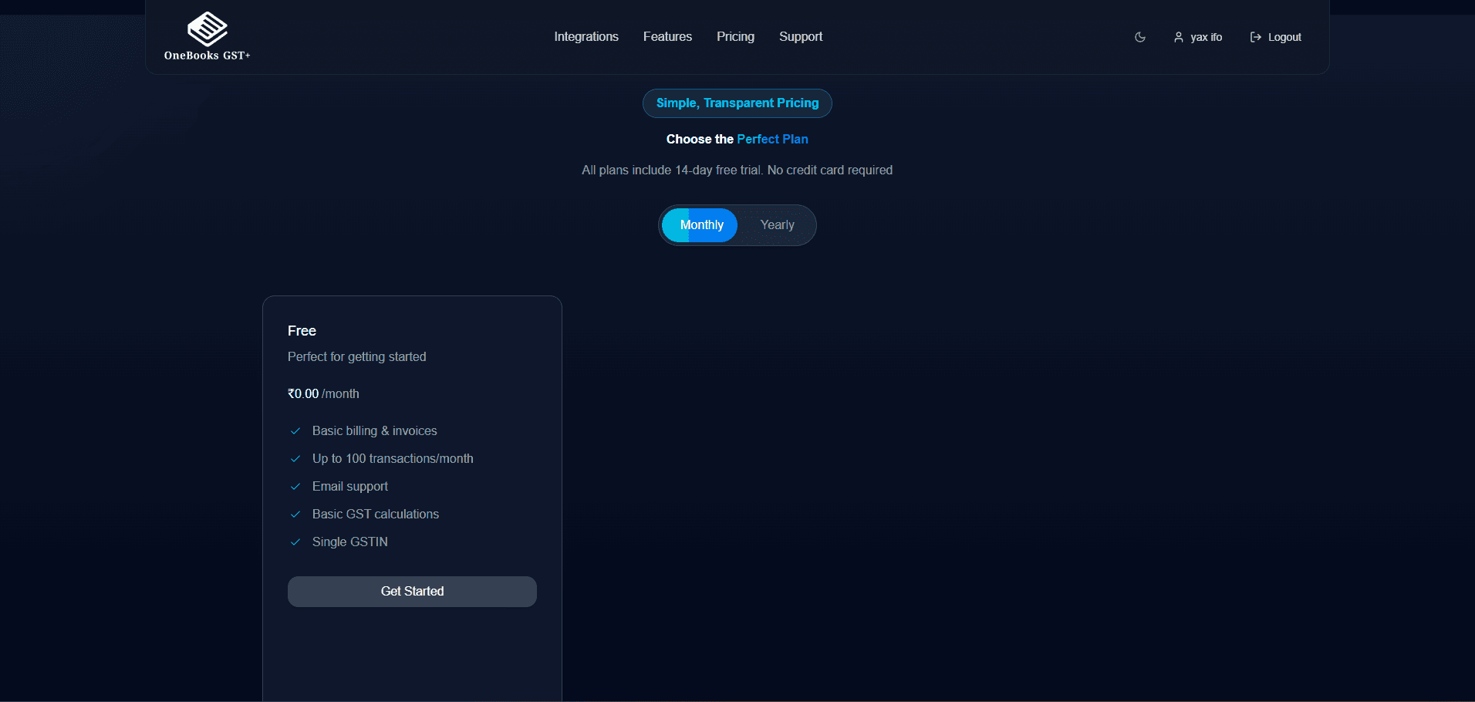This screenshot has width=1475, height=702.
Task: Click checkmark next to Email support
Action: click(x=295, y=487)
